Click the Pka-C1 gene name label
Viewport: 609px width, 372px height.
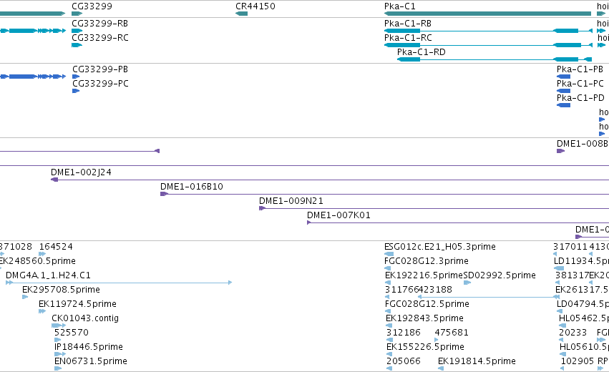(x=399, y=6)
